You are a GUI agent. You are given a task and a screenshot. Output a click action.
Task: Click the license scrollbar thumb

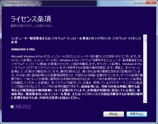pyautogui.click(x=145, y=40)
